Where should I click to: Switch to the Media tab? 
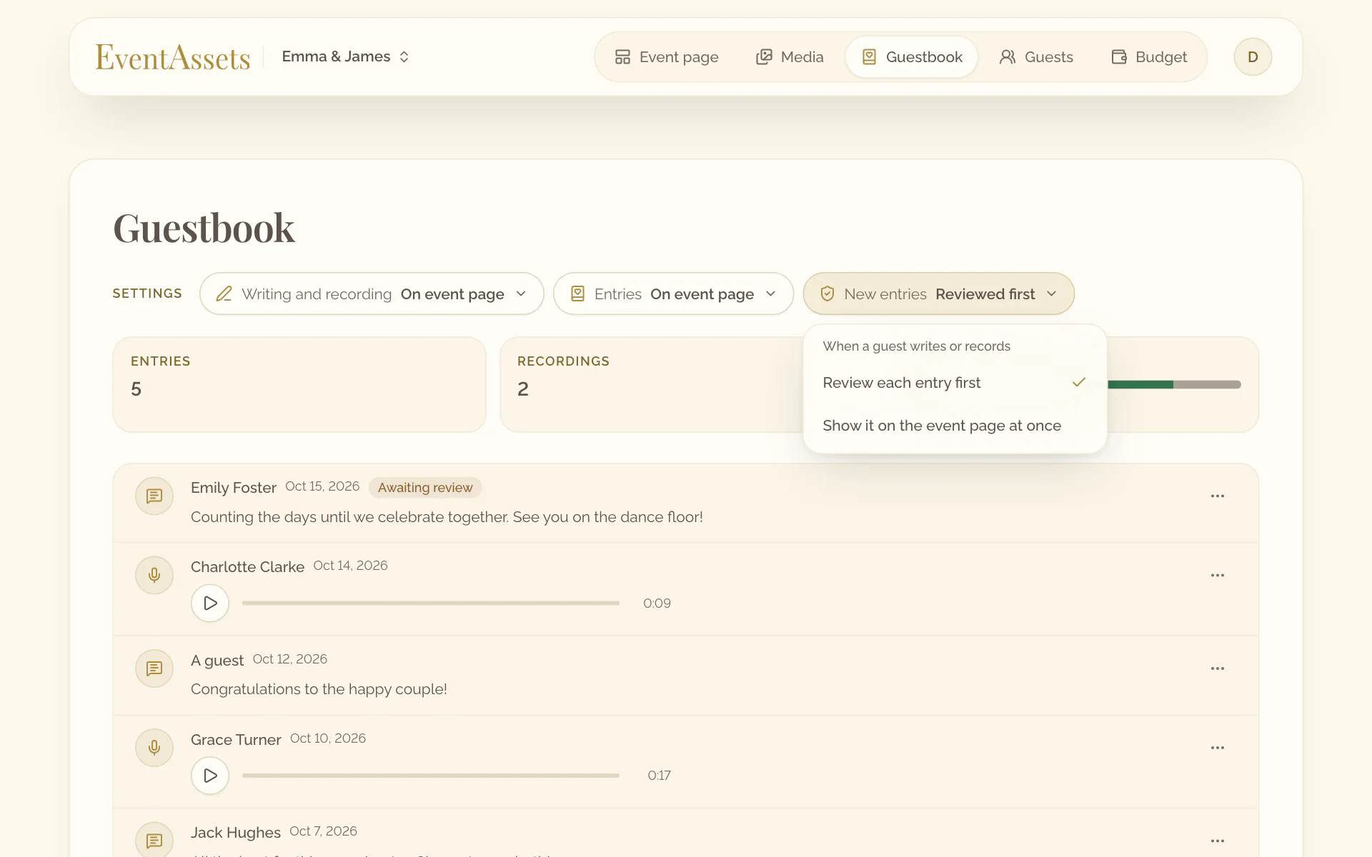[x=790, y=57]
